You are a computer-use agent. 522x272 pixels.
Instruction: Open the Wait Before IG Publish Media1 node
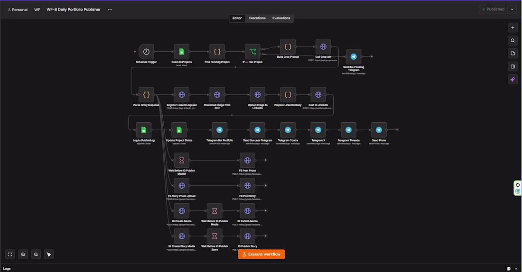[181, 160]
